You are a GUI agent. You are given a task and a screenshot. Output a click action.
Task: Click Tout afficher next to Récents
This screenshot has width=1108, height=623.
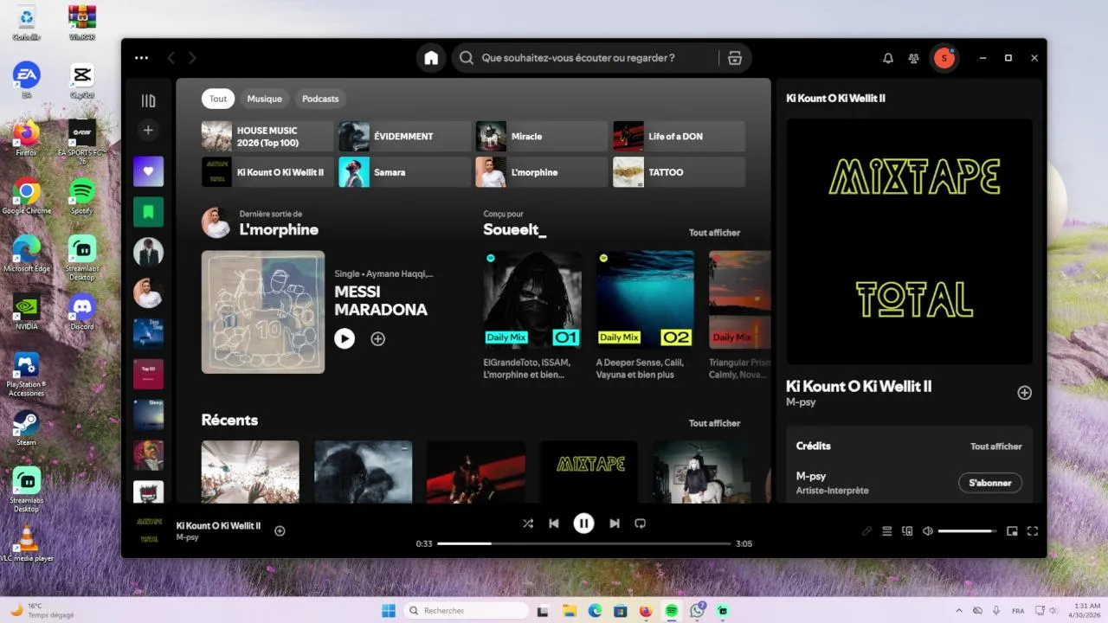click(x=714, y=423)
